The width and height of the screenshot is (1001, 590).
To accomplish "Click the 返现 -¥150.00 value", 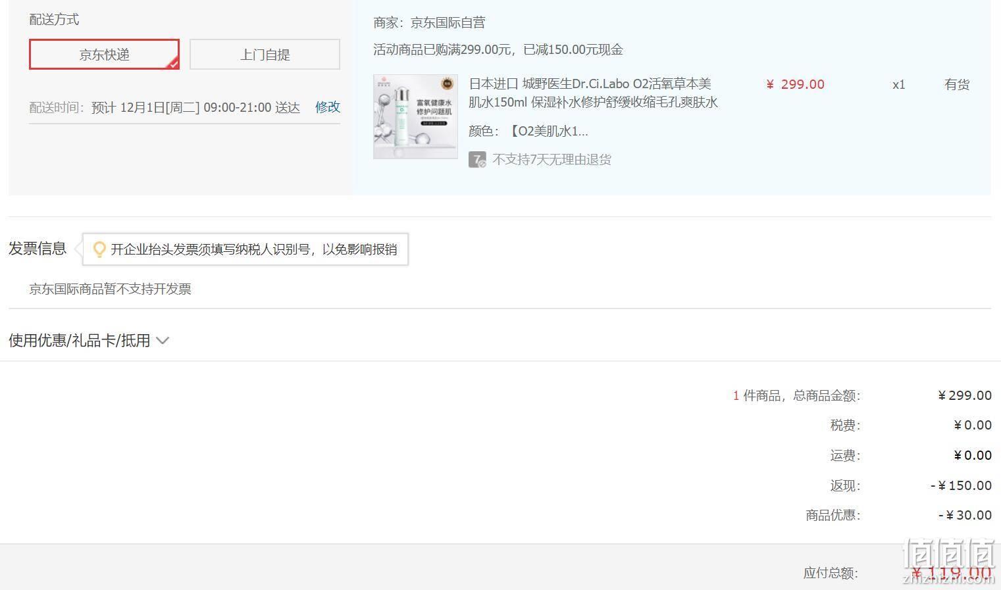I will 961,486.
